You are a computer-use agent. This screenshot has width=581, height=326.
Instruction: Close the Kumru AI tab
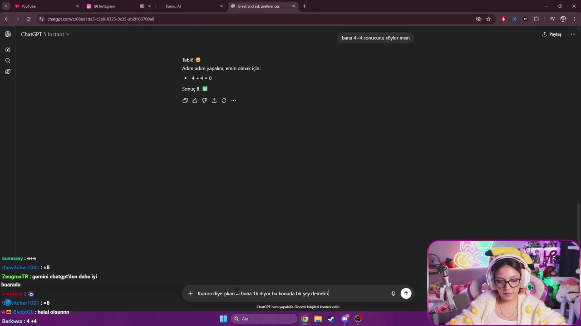(x=222, y=6)
